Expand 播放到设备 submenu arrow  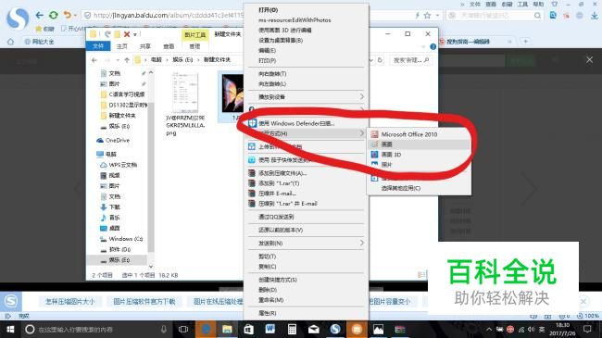(361, 97)
